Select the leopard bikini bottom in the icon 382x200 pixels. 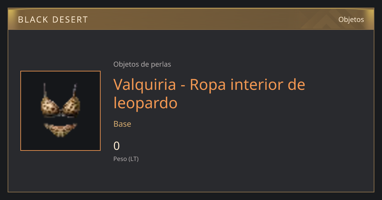point(60,130)
